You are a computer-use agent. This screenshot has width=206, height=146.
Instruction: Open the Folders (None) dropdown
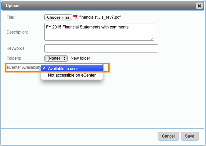pyautogui.click(x=56, y=58)
